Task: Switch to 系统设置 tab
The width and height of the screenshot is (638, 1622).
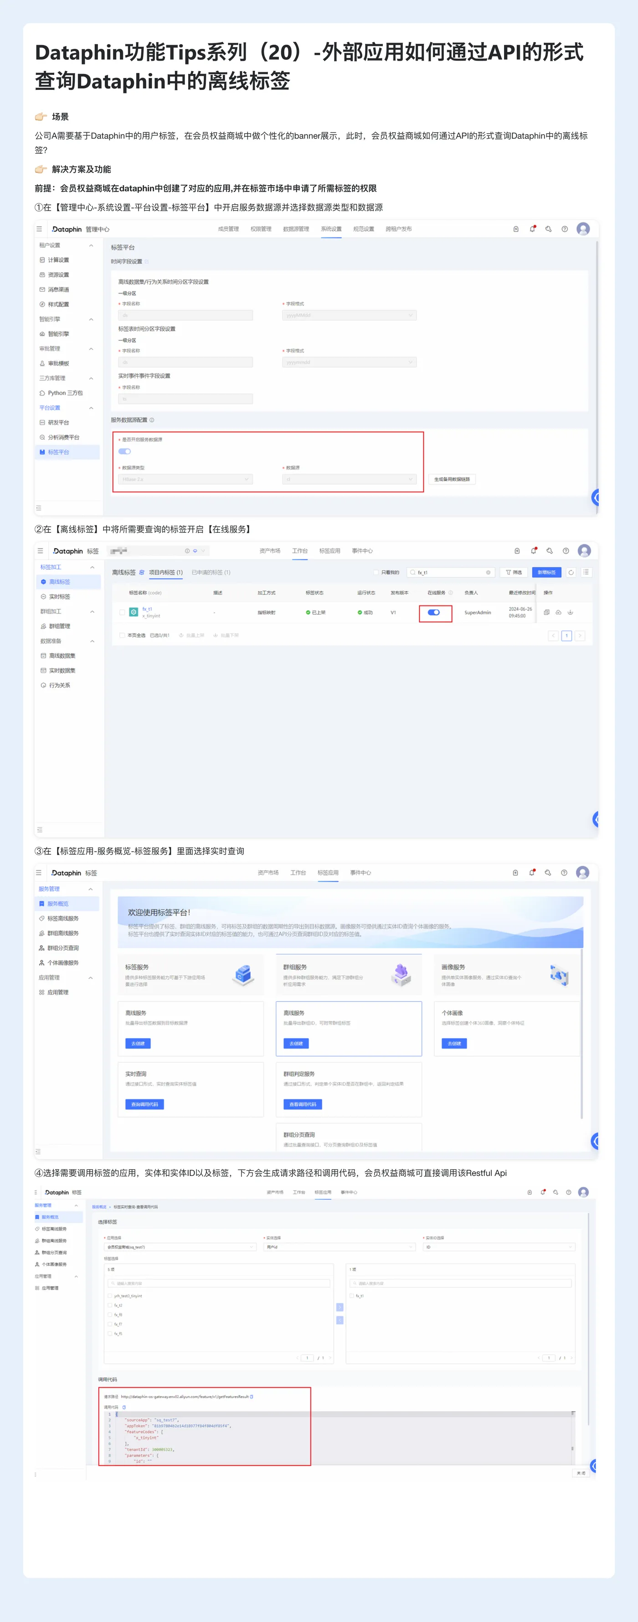Action: tap(331, 229)
